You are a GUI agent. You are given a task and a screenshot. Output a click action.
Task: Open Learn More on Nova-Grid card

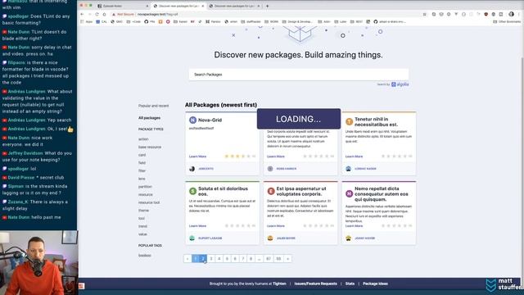click(x=197, y=157)
